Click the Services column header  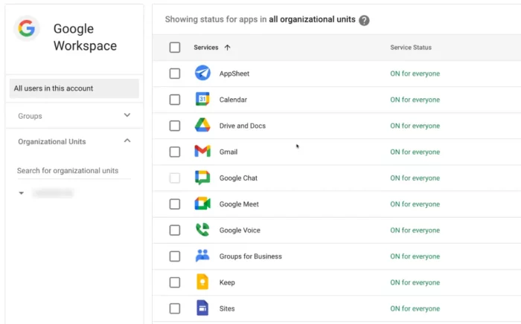pyautogui.click(x=206, y=48)
